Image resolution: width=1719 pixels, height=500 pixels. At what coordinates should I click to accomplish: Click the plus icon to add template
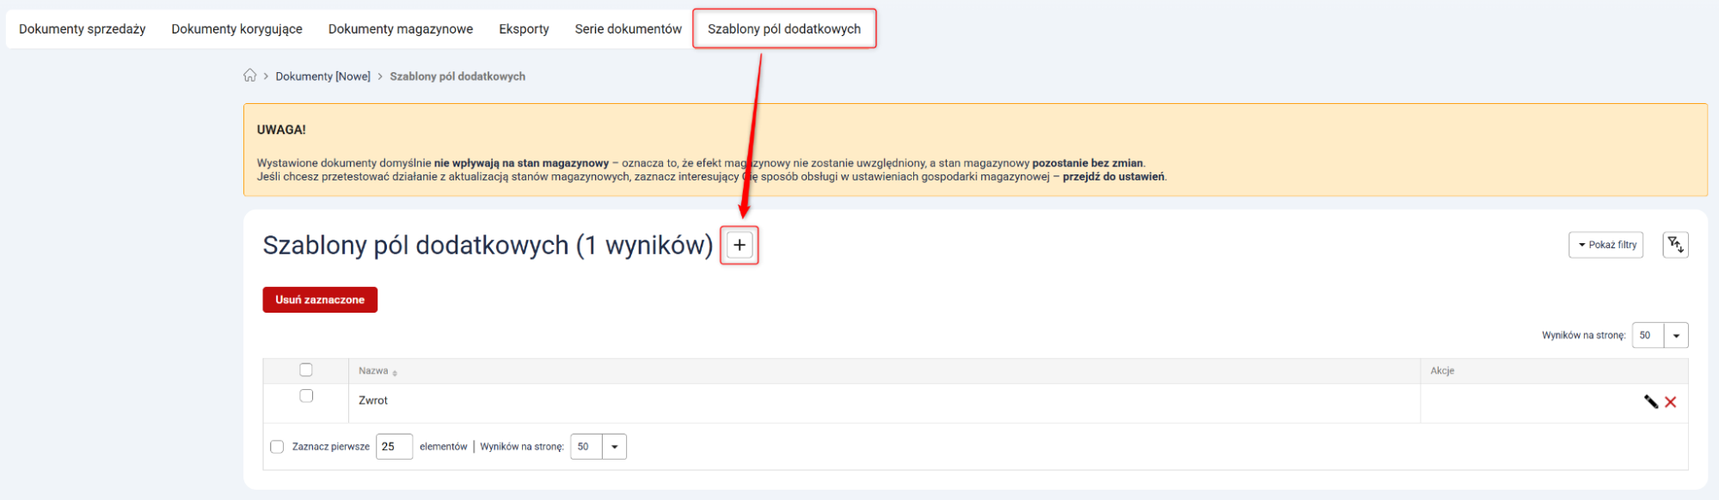pos(739,246)
